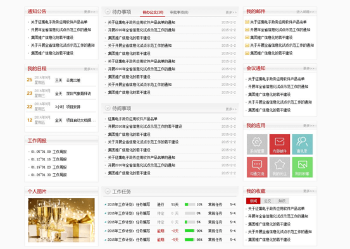Open 会议通知 item 关于征集电子政务应用软件产品名单
This screenshot has height=249, width=350.
pyautogui.click(x=276, y=79)
